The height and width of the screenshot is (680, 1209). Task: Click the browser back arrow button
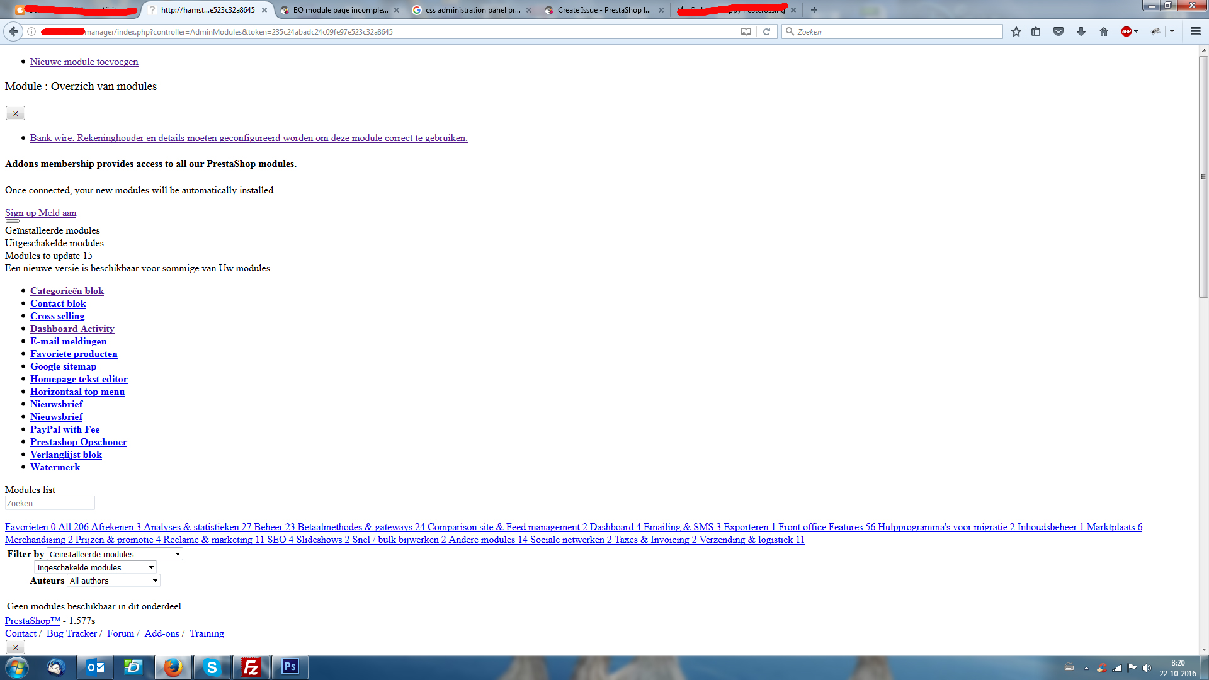coord(13,31)
